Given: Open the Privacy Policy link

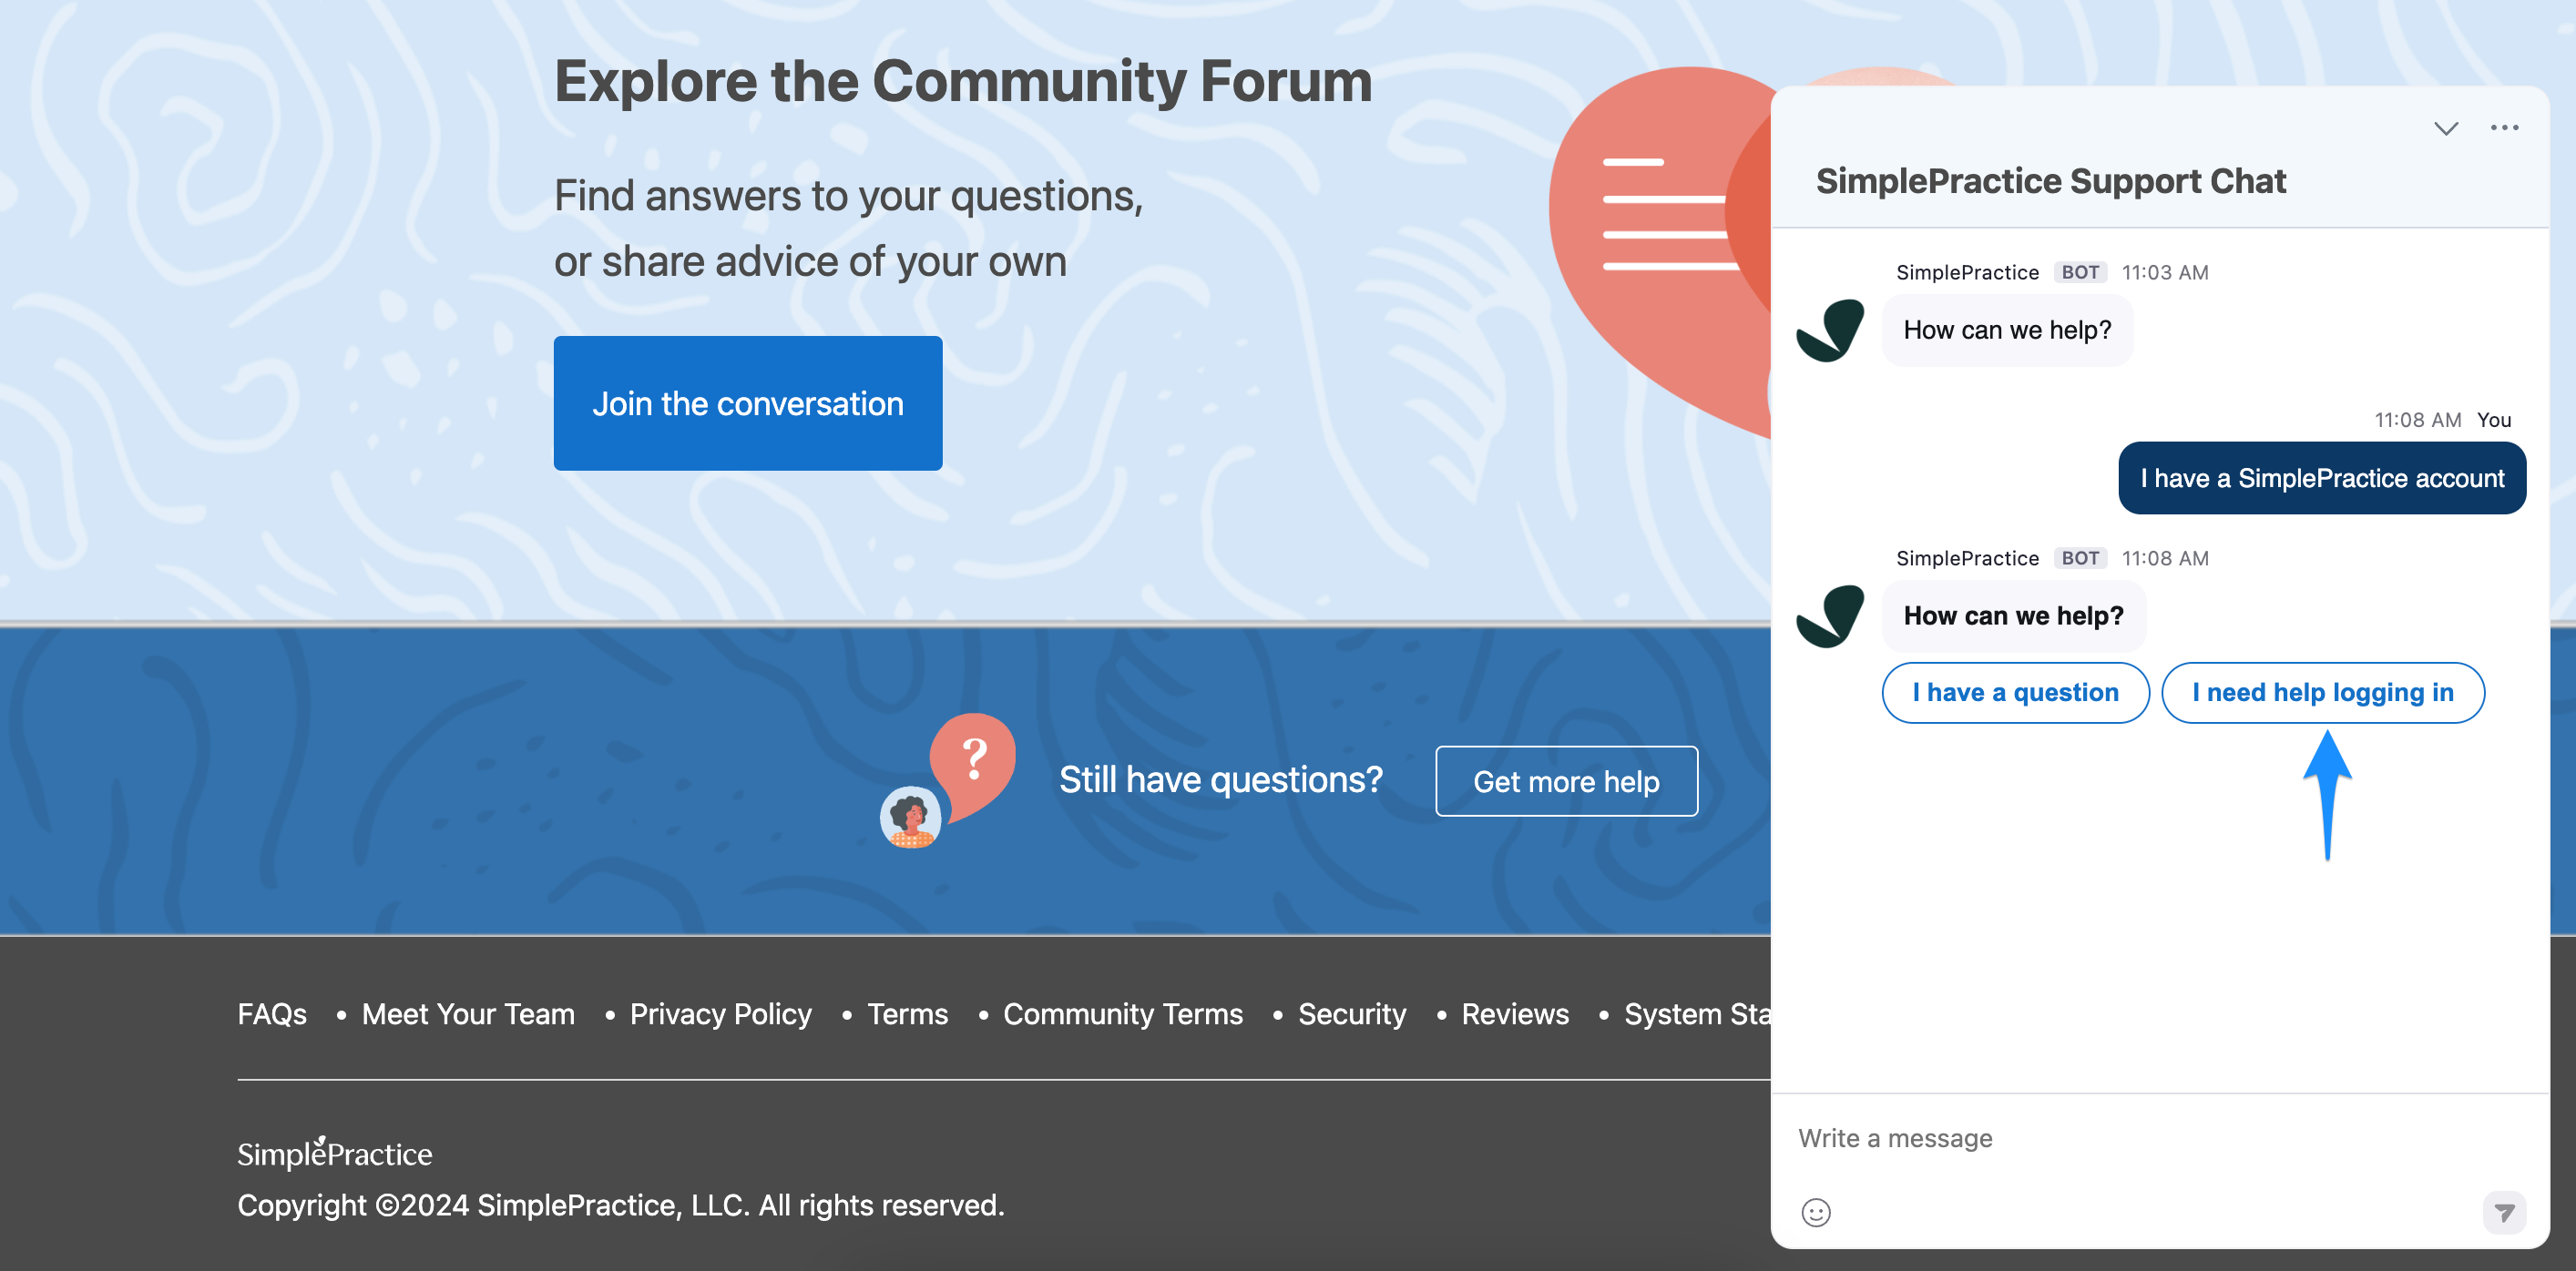Looking at the screenshot, I should 720,1013.
